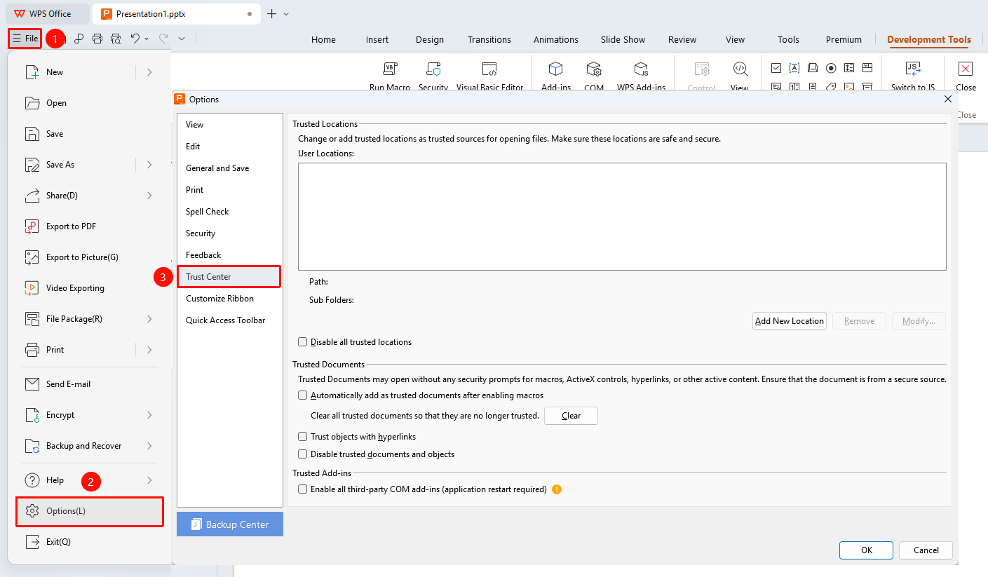
Task: Switch to the Transitions ribbon tab
Action: [x=489, y=40]
